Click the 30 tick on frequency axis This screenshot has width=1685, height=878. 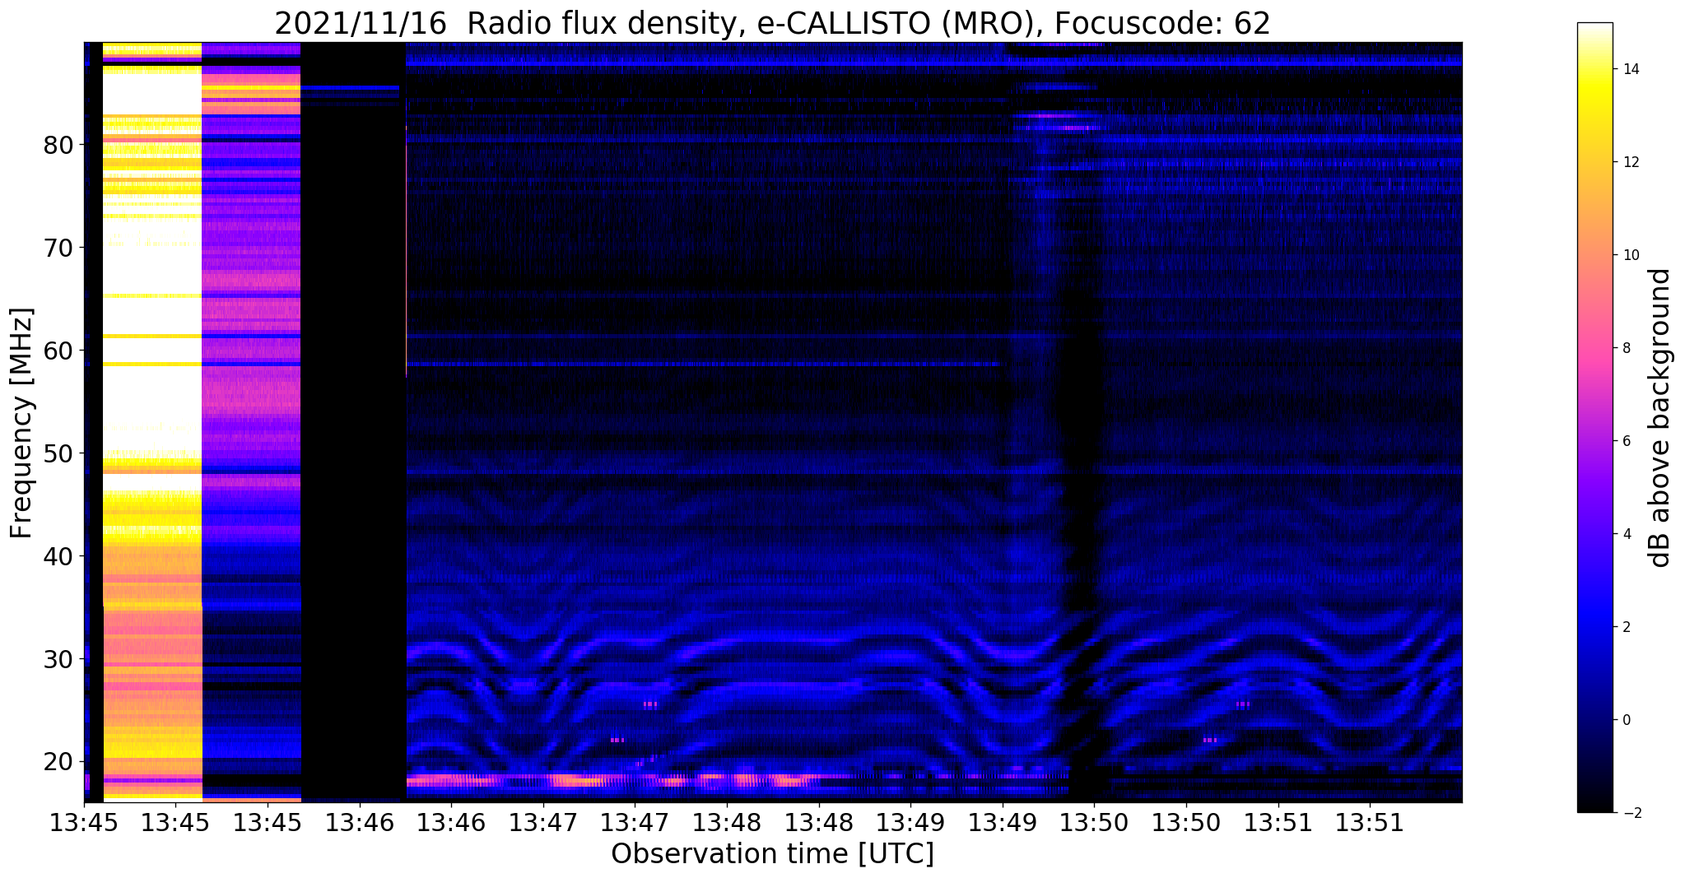pyautogui.click(x=59, y=660)
